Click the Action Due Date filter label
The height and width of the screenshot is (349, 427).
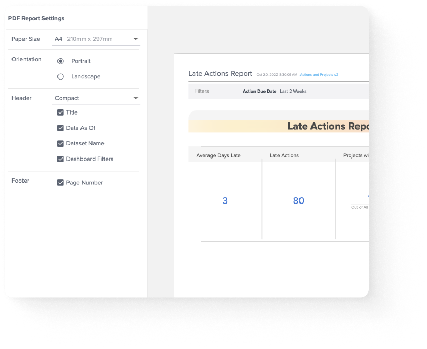pos(260,92)
